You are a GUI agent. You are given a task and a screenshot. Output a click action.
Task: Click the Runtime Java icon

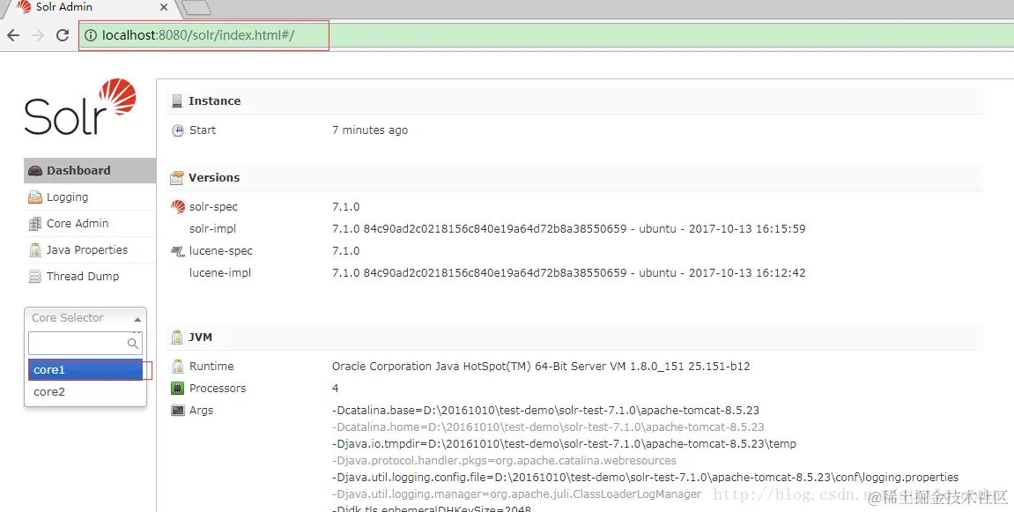point(177,367)
